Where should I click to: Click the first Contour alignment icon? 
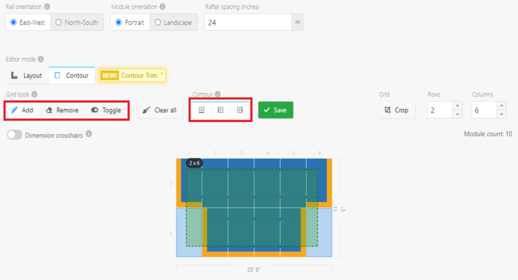201,110
